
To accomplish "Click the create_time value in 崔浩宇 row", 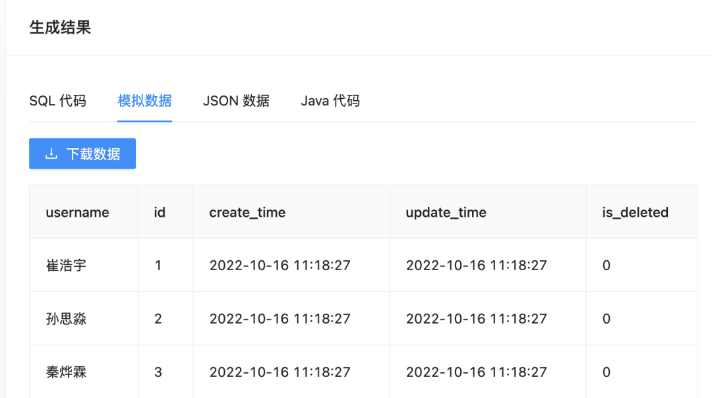I will coord(280,266).
